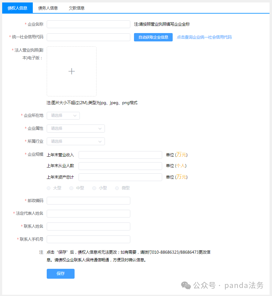Focus the 联系人手机号 input field
This screenshot has width=272, height=296.
point(88,239)
